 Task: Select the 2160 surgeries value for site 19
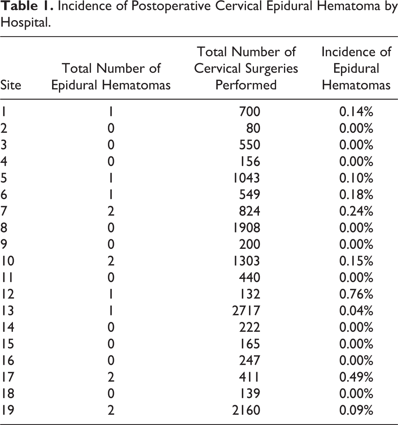point(246,410)
